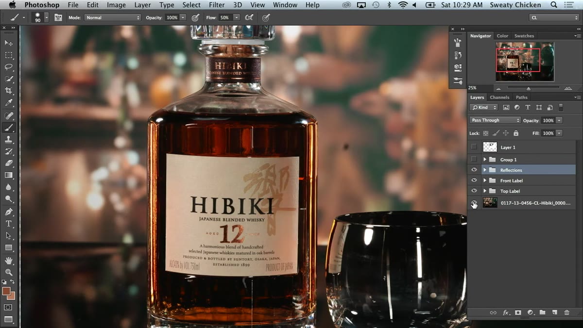583x328 pixels.
Task: Toggle the layer filter on/off switch
Action: coord(561,107)
